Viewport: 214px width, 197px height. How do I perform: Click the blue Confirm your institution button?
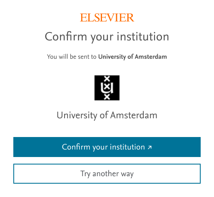coord(107,147)
